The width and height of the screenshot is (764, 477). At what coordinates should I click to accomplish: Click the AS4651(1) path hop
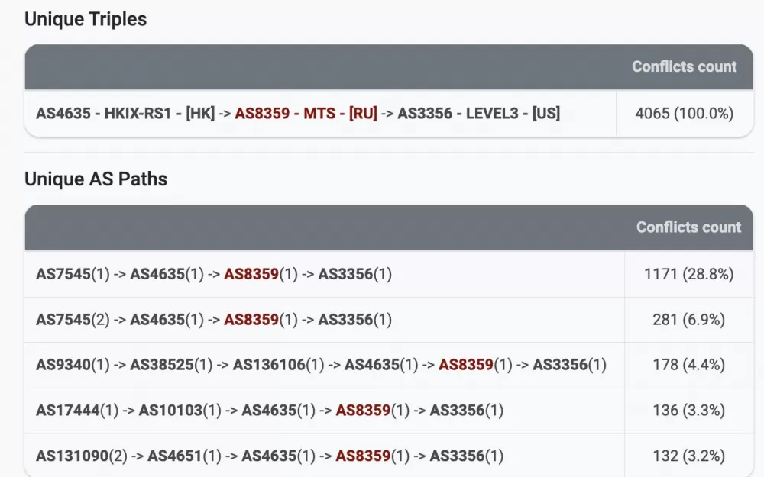185,456
